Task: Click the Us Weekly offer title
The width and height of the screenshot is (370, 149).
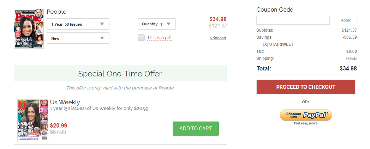Action: pos(65,103)
